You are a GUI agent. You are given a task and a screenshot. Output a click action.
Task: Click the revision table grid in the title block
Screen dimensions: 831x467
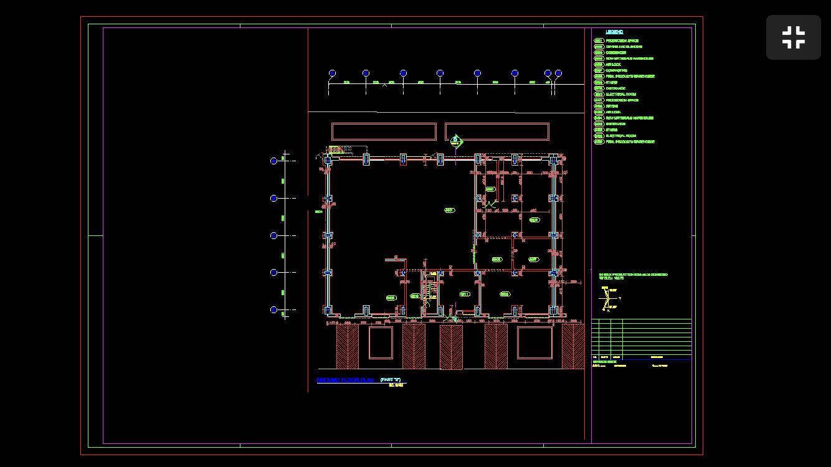point(641,337)
